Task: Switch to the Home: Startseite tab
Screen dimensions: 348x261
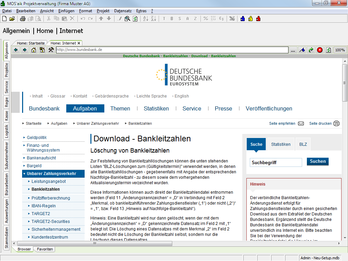Action: coord(31,43)
